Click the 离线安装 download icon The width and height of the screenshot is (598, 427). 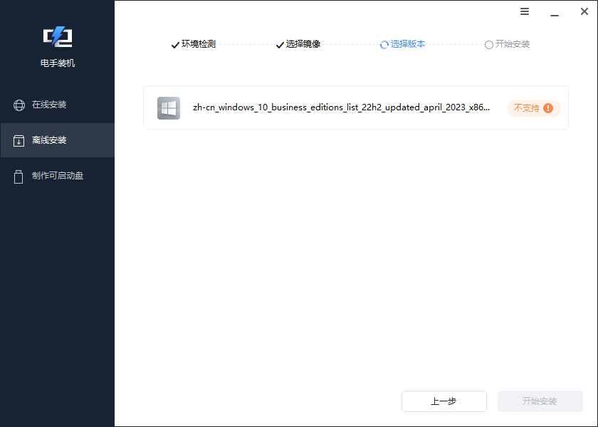(18, 140)
